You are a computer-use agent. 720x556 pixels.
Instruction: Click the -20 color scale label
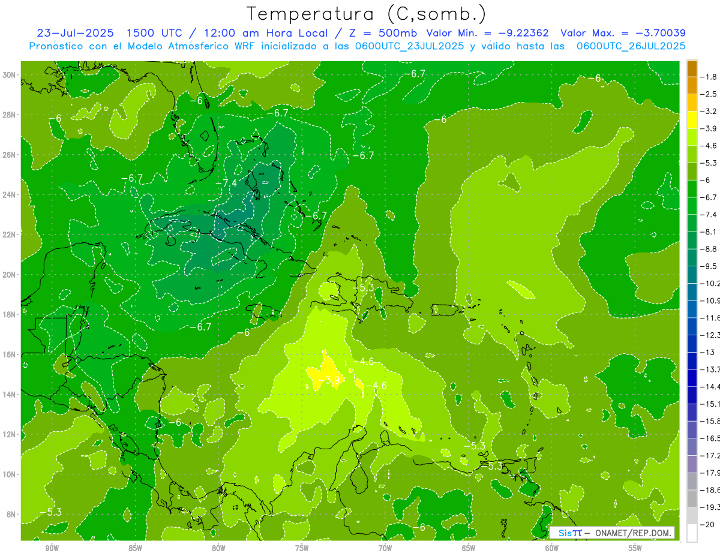tap(708, 524)
